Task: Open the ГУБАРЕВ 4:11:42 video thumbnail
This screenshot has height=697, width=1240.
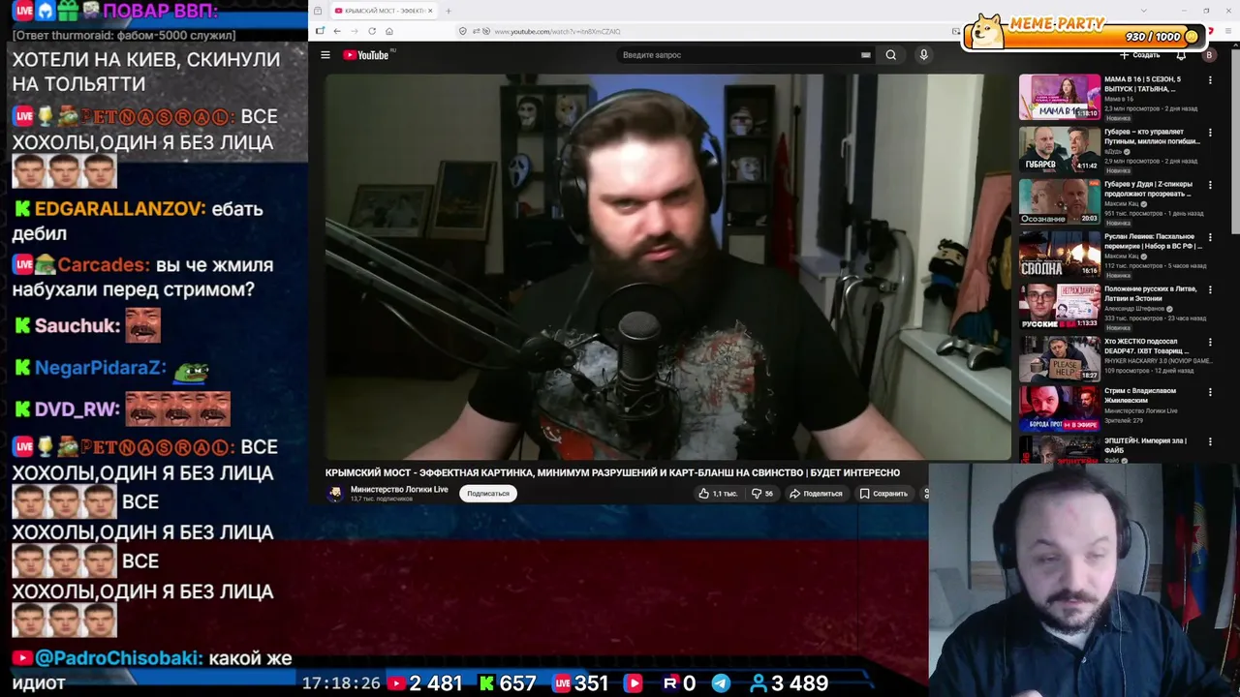Action: 1059,149
